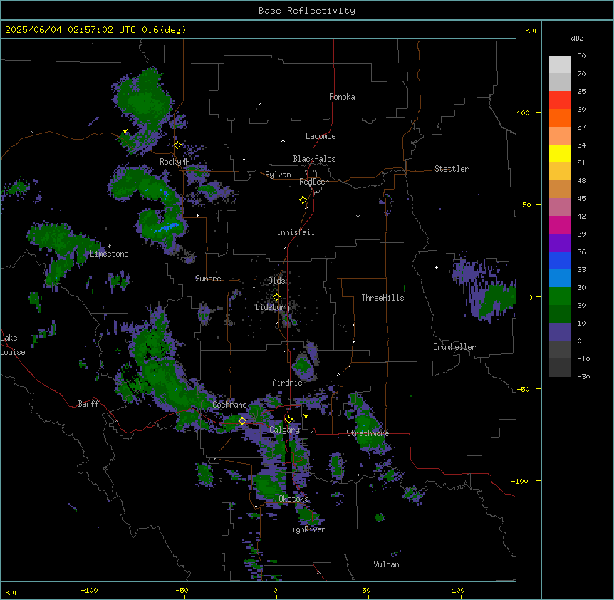Click the Drumheller city label
Screen dimensions: 614x600
(454, 347)
